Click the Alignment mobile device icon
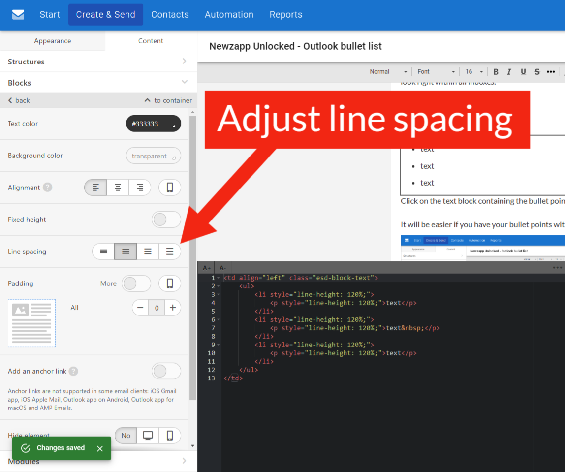The height and width of the screenshot is (472, 565). pos(170,188)
